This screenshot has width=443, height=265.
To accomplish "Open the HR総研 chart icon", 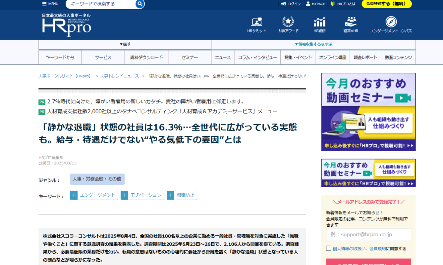I will (319, 22).
